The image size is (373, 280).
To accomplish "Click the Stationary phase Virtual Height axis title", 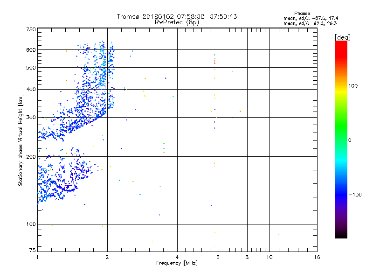I will click(x=20, y=140).
